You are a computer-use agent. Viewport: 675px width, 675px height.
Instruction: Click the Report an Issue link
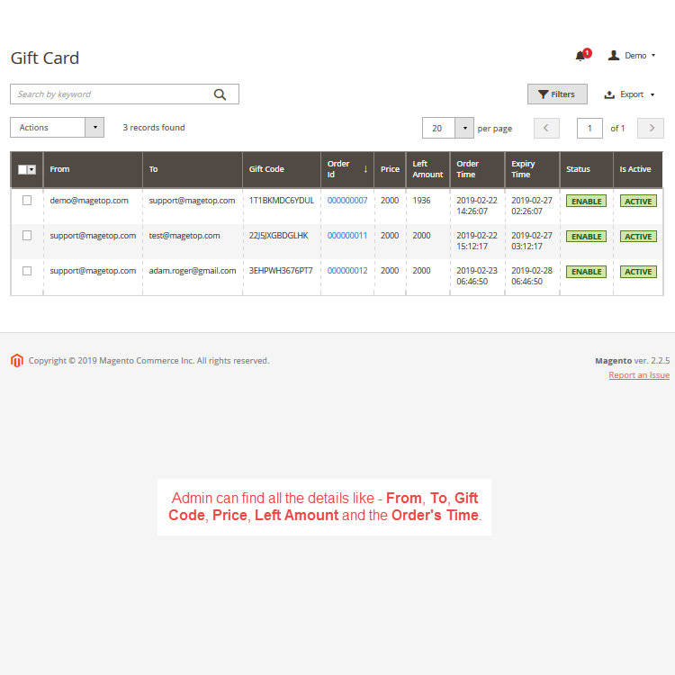coord(639,375)
